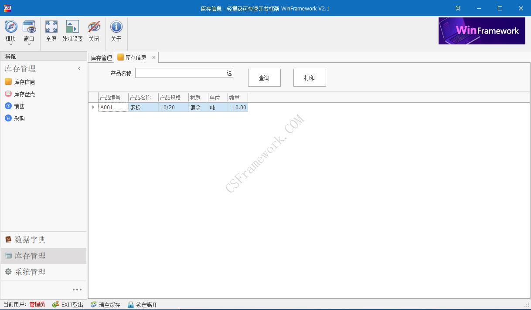Image resolution: width=531 pixels, height=310 pixels.
Task: Click 锁定离开 lock icon in status bar
Action: pos(143,304)
